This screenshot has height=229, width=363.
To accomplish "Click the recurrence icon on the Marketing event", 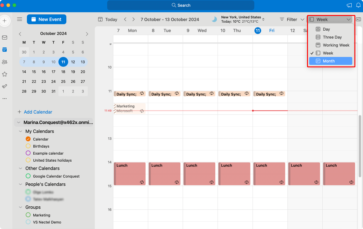I will pyautogui.click(x=142, y=111).
